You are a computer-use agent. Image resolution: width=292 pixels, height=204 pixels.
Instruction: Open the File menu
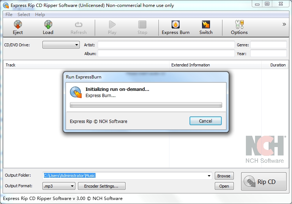coord(9,15)
